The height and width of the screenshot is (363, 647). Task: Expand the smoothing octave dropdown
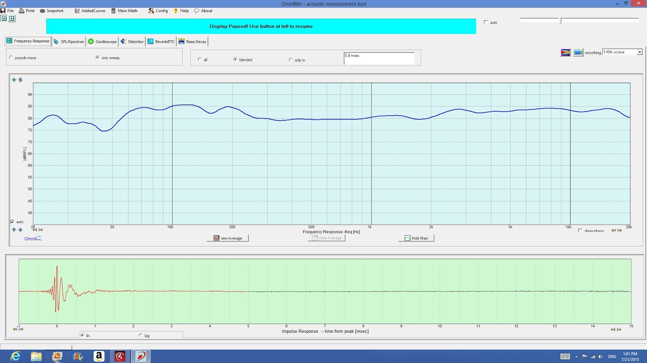point(639,52)
